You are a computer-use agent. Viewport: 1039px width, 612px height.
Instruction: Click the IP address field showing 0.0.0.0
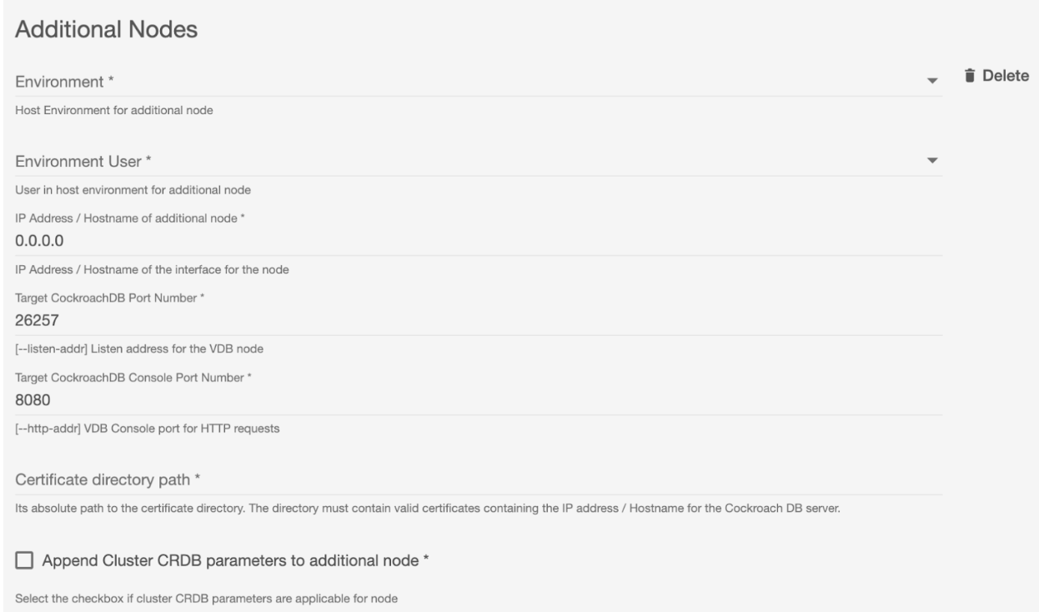(467, 241)
